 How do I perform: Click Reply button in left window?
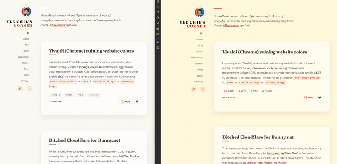[x=126, y=101]
